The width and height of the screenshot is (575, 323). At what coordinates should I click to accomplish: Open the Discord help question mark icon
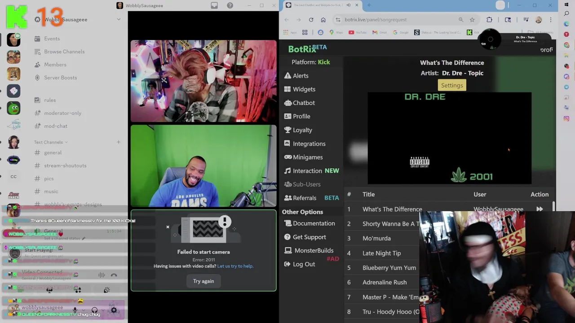tap(230, 5)
